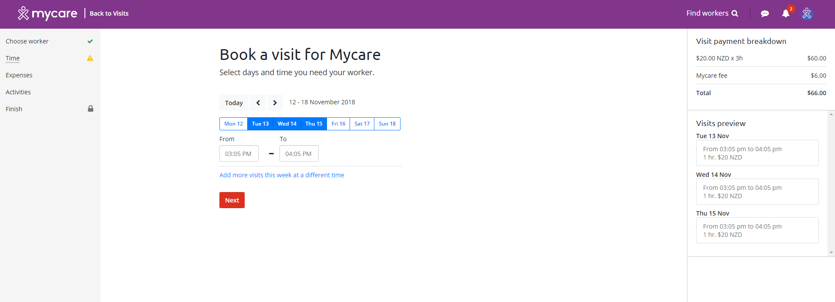
Task: Select the Time step
Action: [x=13, y=58]
